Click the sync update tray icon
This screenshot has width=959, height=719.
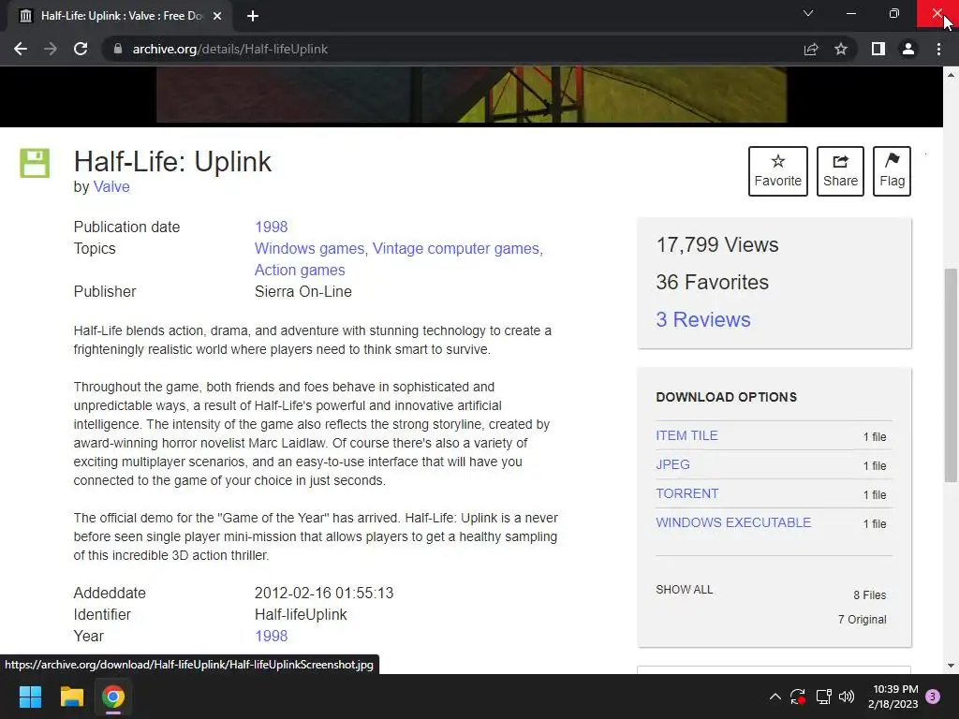[x=798, y=697]
